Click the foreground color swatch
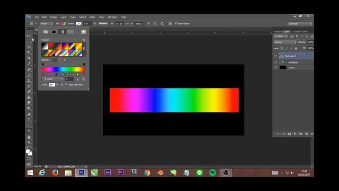The width and height of the screenshot is (339, 191). tap(28, 151)
